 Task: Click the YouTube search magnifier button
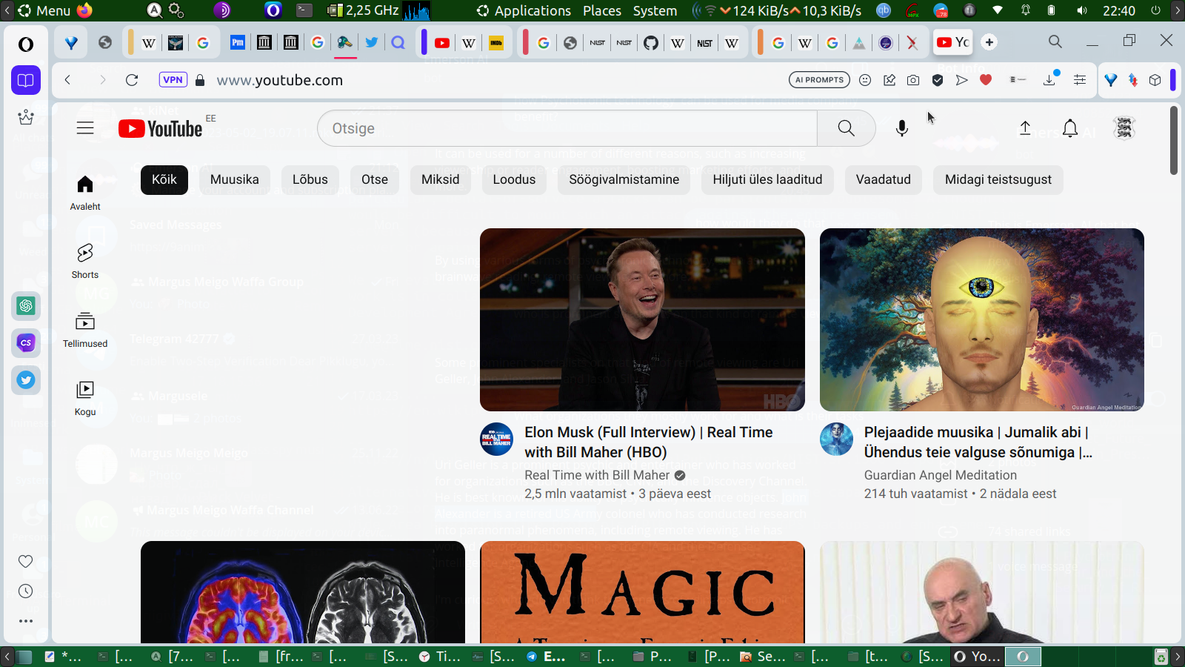point(846,128)
